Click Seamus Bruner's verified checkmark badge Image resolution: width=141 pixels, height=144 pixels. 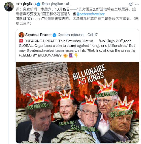55,35
